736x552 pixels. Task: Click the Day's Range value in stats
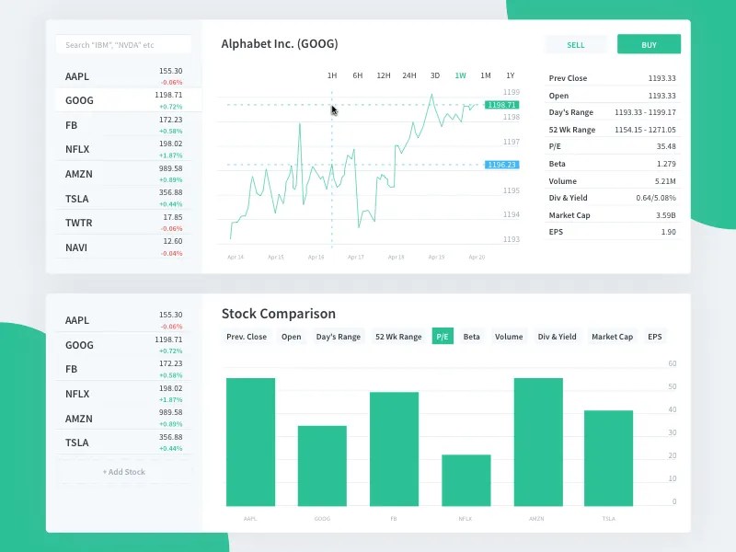point(645,112)
